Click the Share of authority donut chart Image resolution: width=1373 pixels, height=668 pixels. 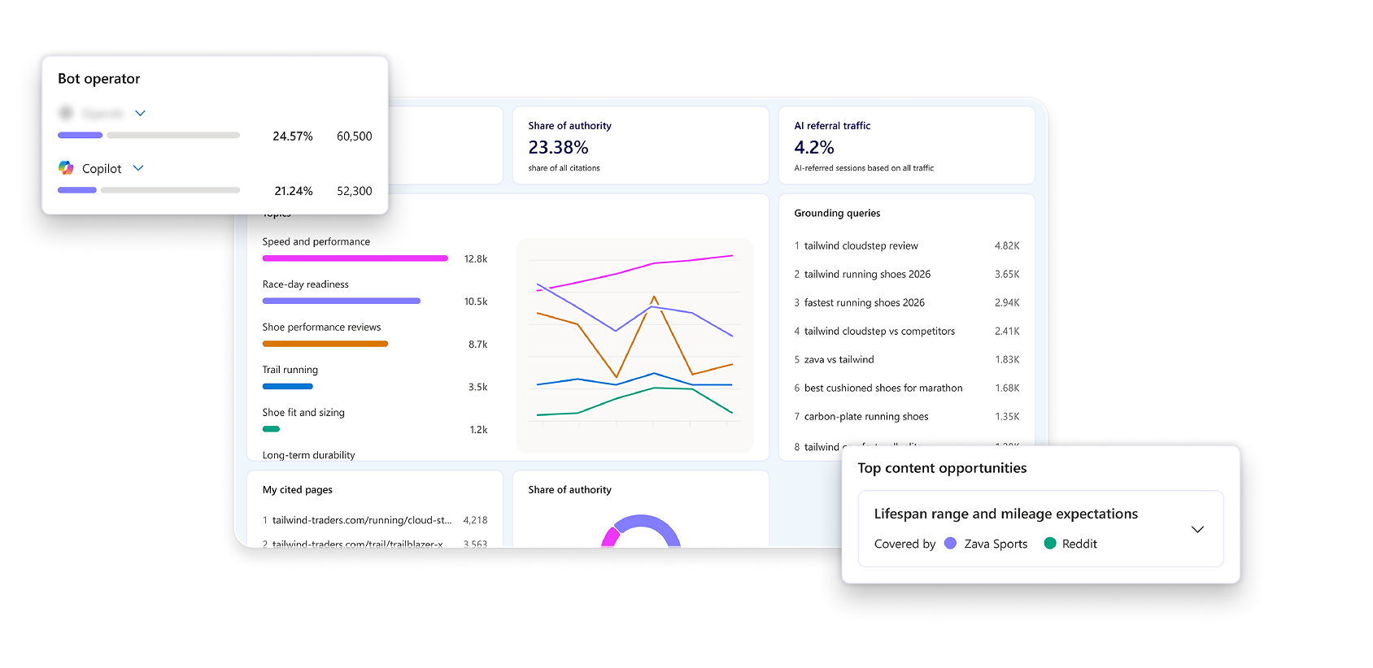tap(641, 531)
